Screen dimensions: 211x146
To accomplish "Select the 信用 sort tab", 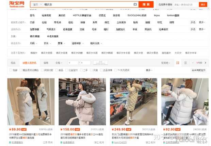I will click(46, 63).
